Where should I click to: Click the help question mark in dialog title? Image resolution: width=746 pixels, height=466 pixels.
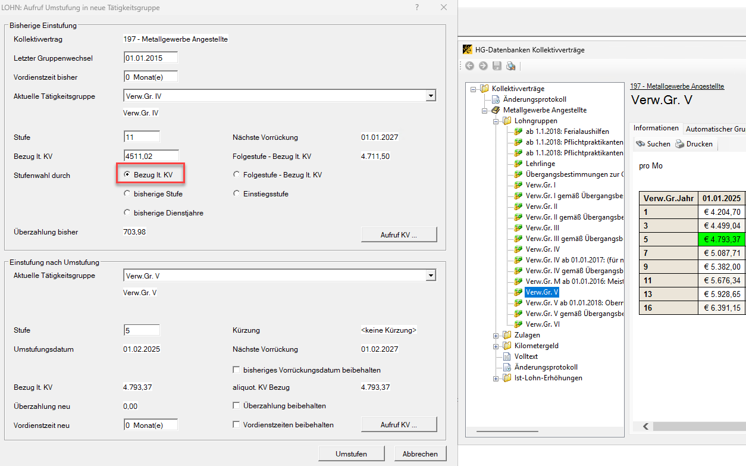[x=416, y=8]
